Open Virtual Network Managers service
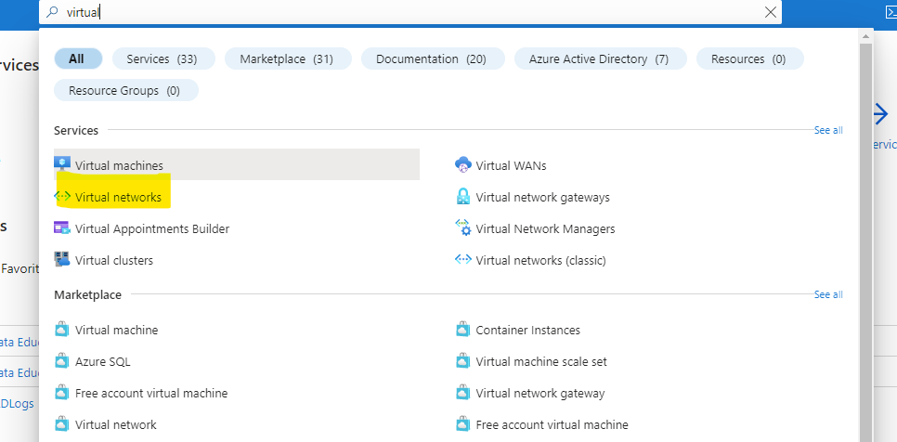Viewport: 897px width, 442px height. pyautogui.click(x=545, y=228)
